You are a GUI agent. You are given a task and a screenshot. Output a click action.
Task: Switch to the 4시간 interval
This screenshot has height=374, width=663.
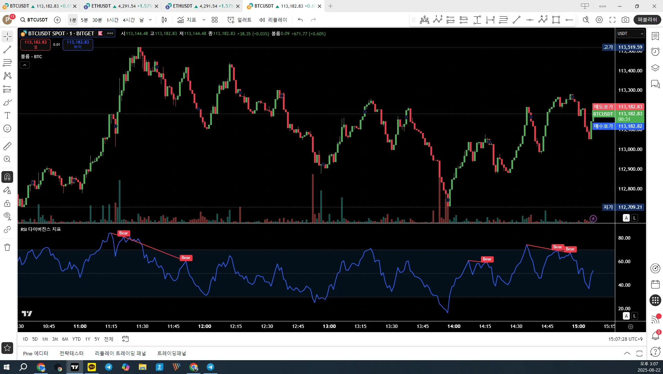pos(129,20)
